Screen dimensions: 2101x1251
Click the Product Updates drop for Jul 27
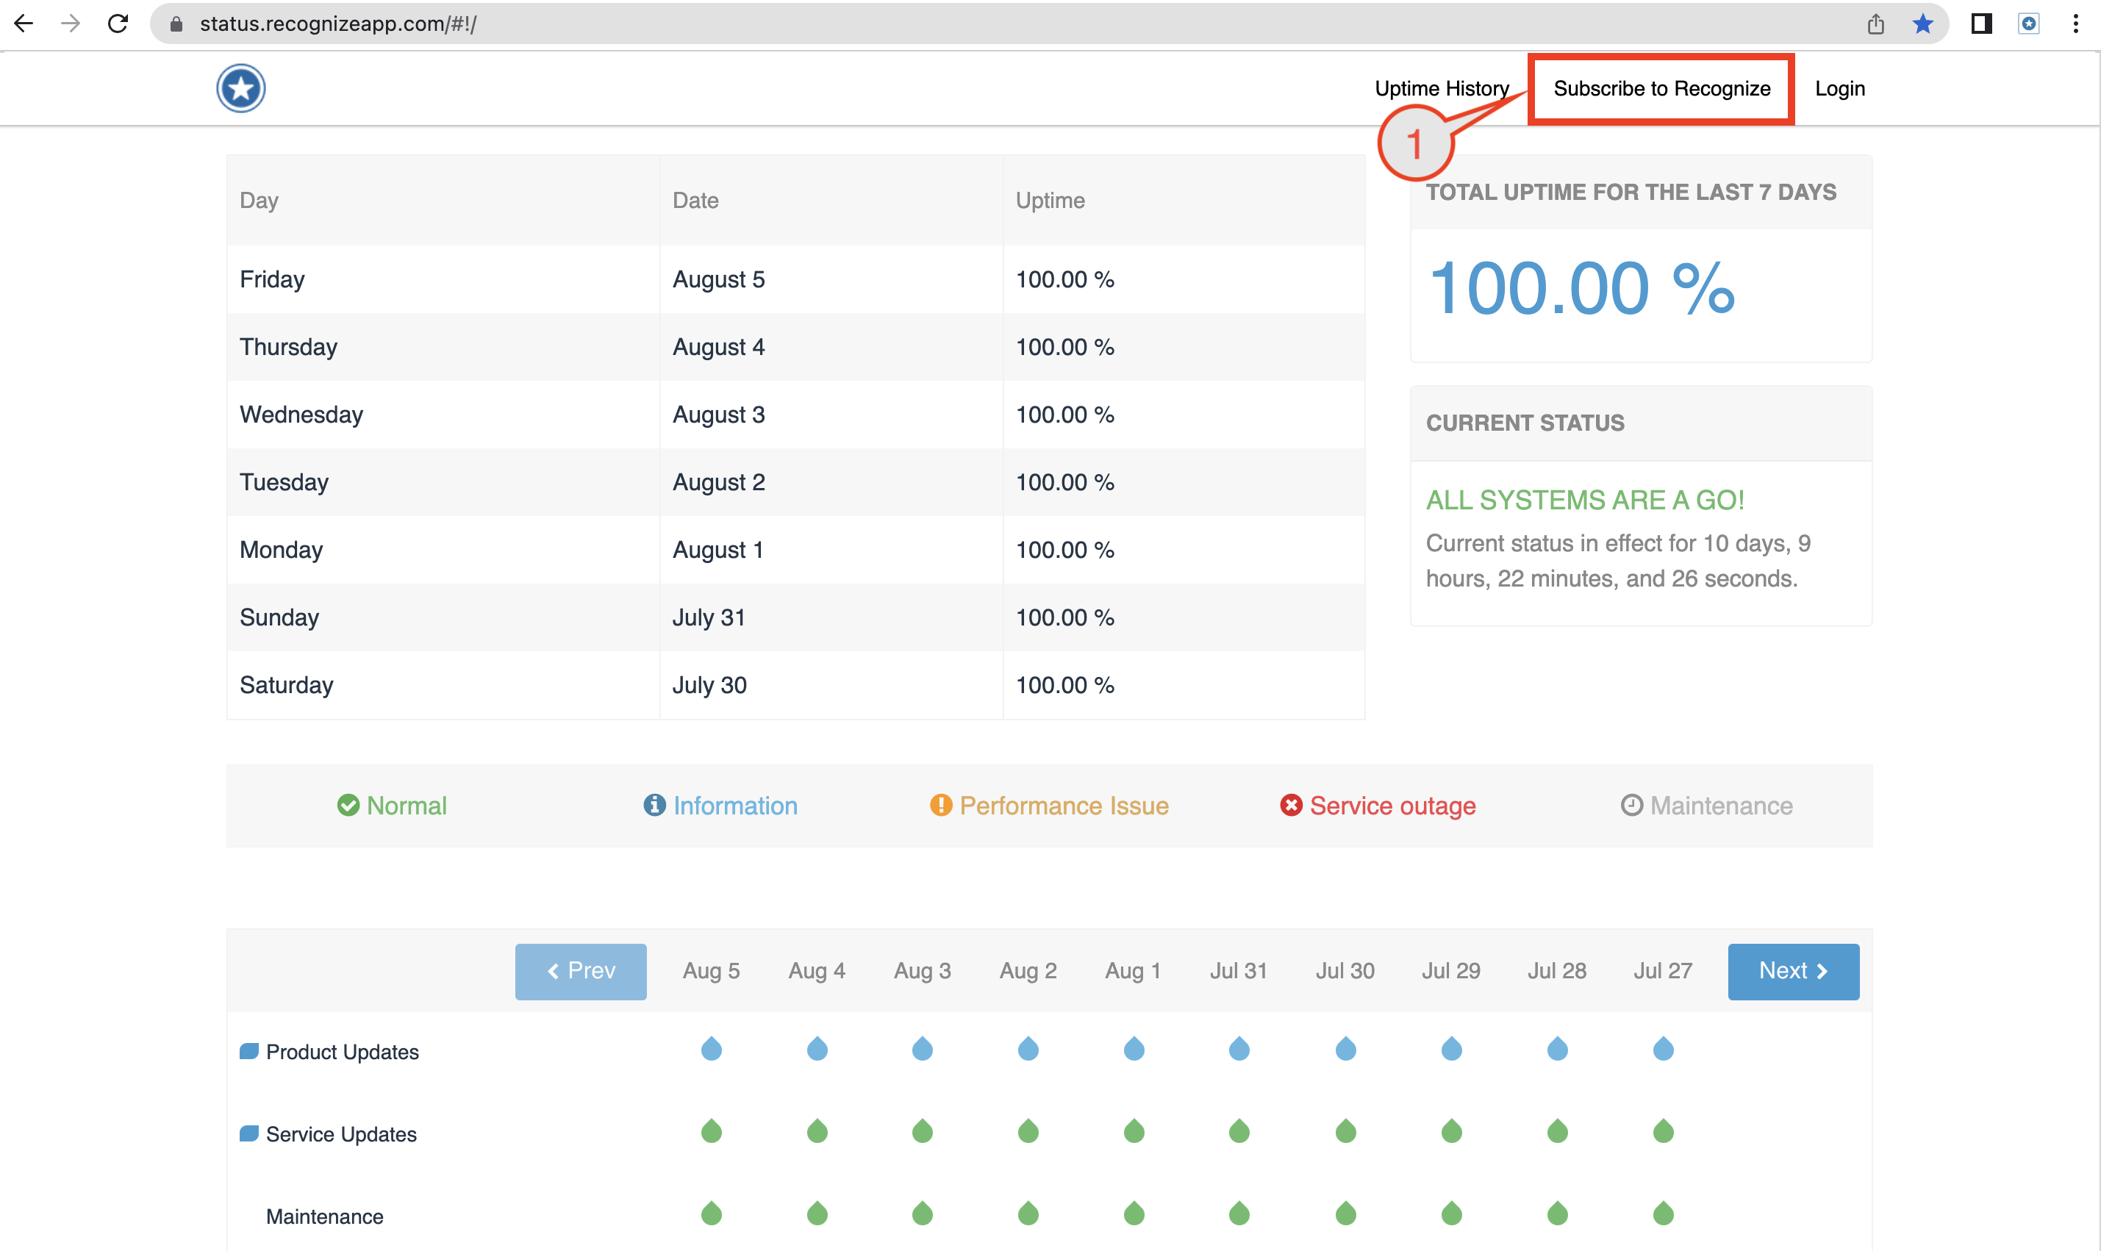coord(1664,1049)
